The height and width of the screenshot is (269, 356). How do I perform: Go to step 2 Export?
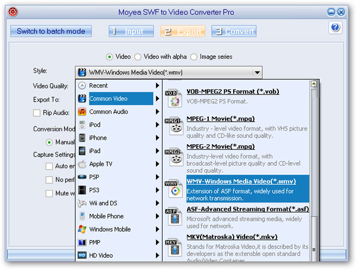point(183,31)
